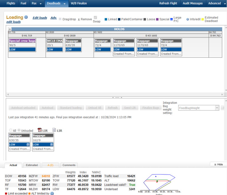Viewport: 227px width, 195px height.
Task: Click the Info/edit legend gear icon
Action: pyautogui.click(x=188, y=19)
